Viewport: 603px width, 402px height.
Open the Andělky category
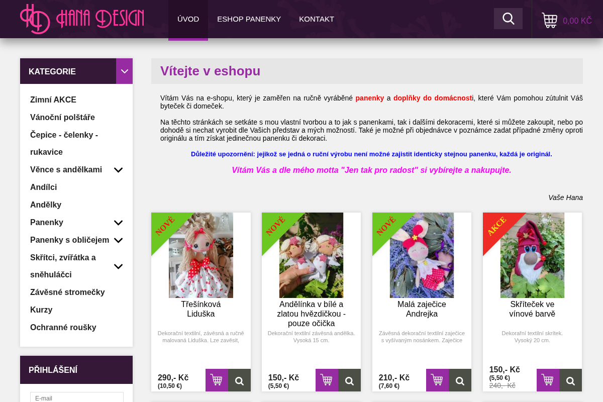coord(46,205)
